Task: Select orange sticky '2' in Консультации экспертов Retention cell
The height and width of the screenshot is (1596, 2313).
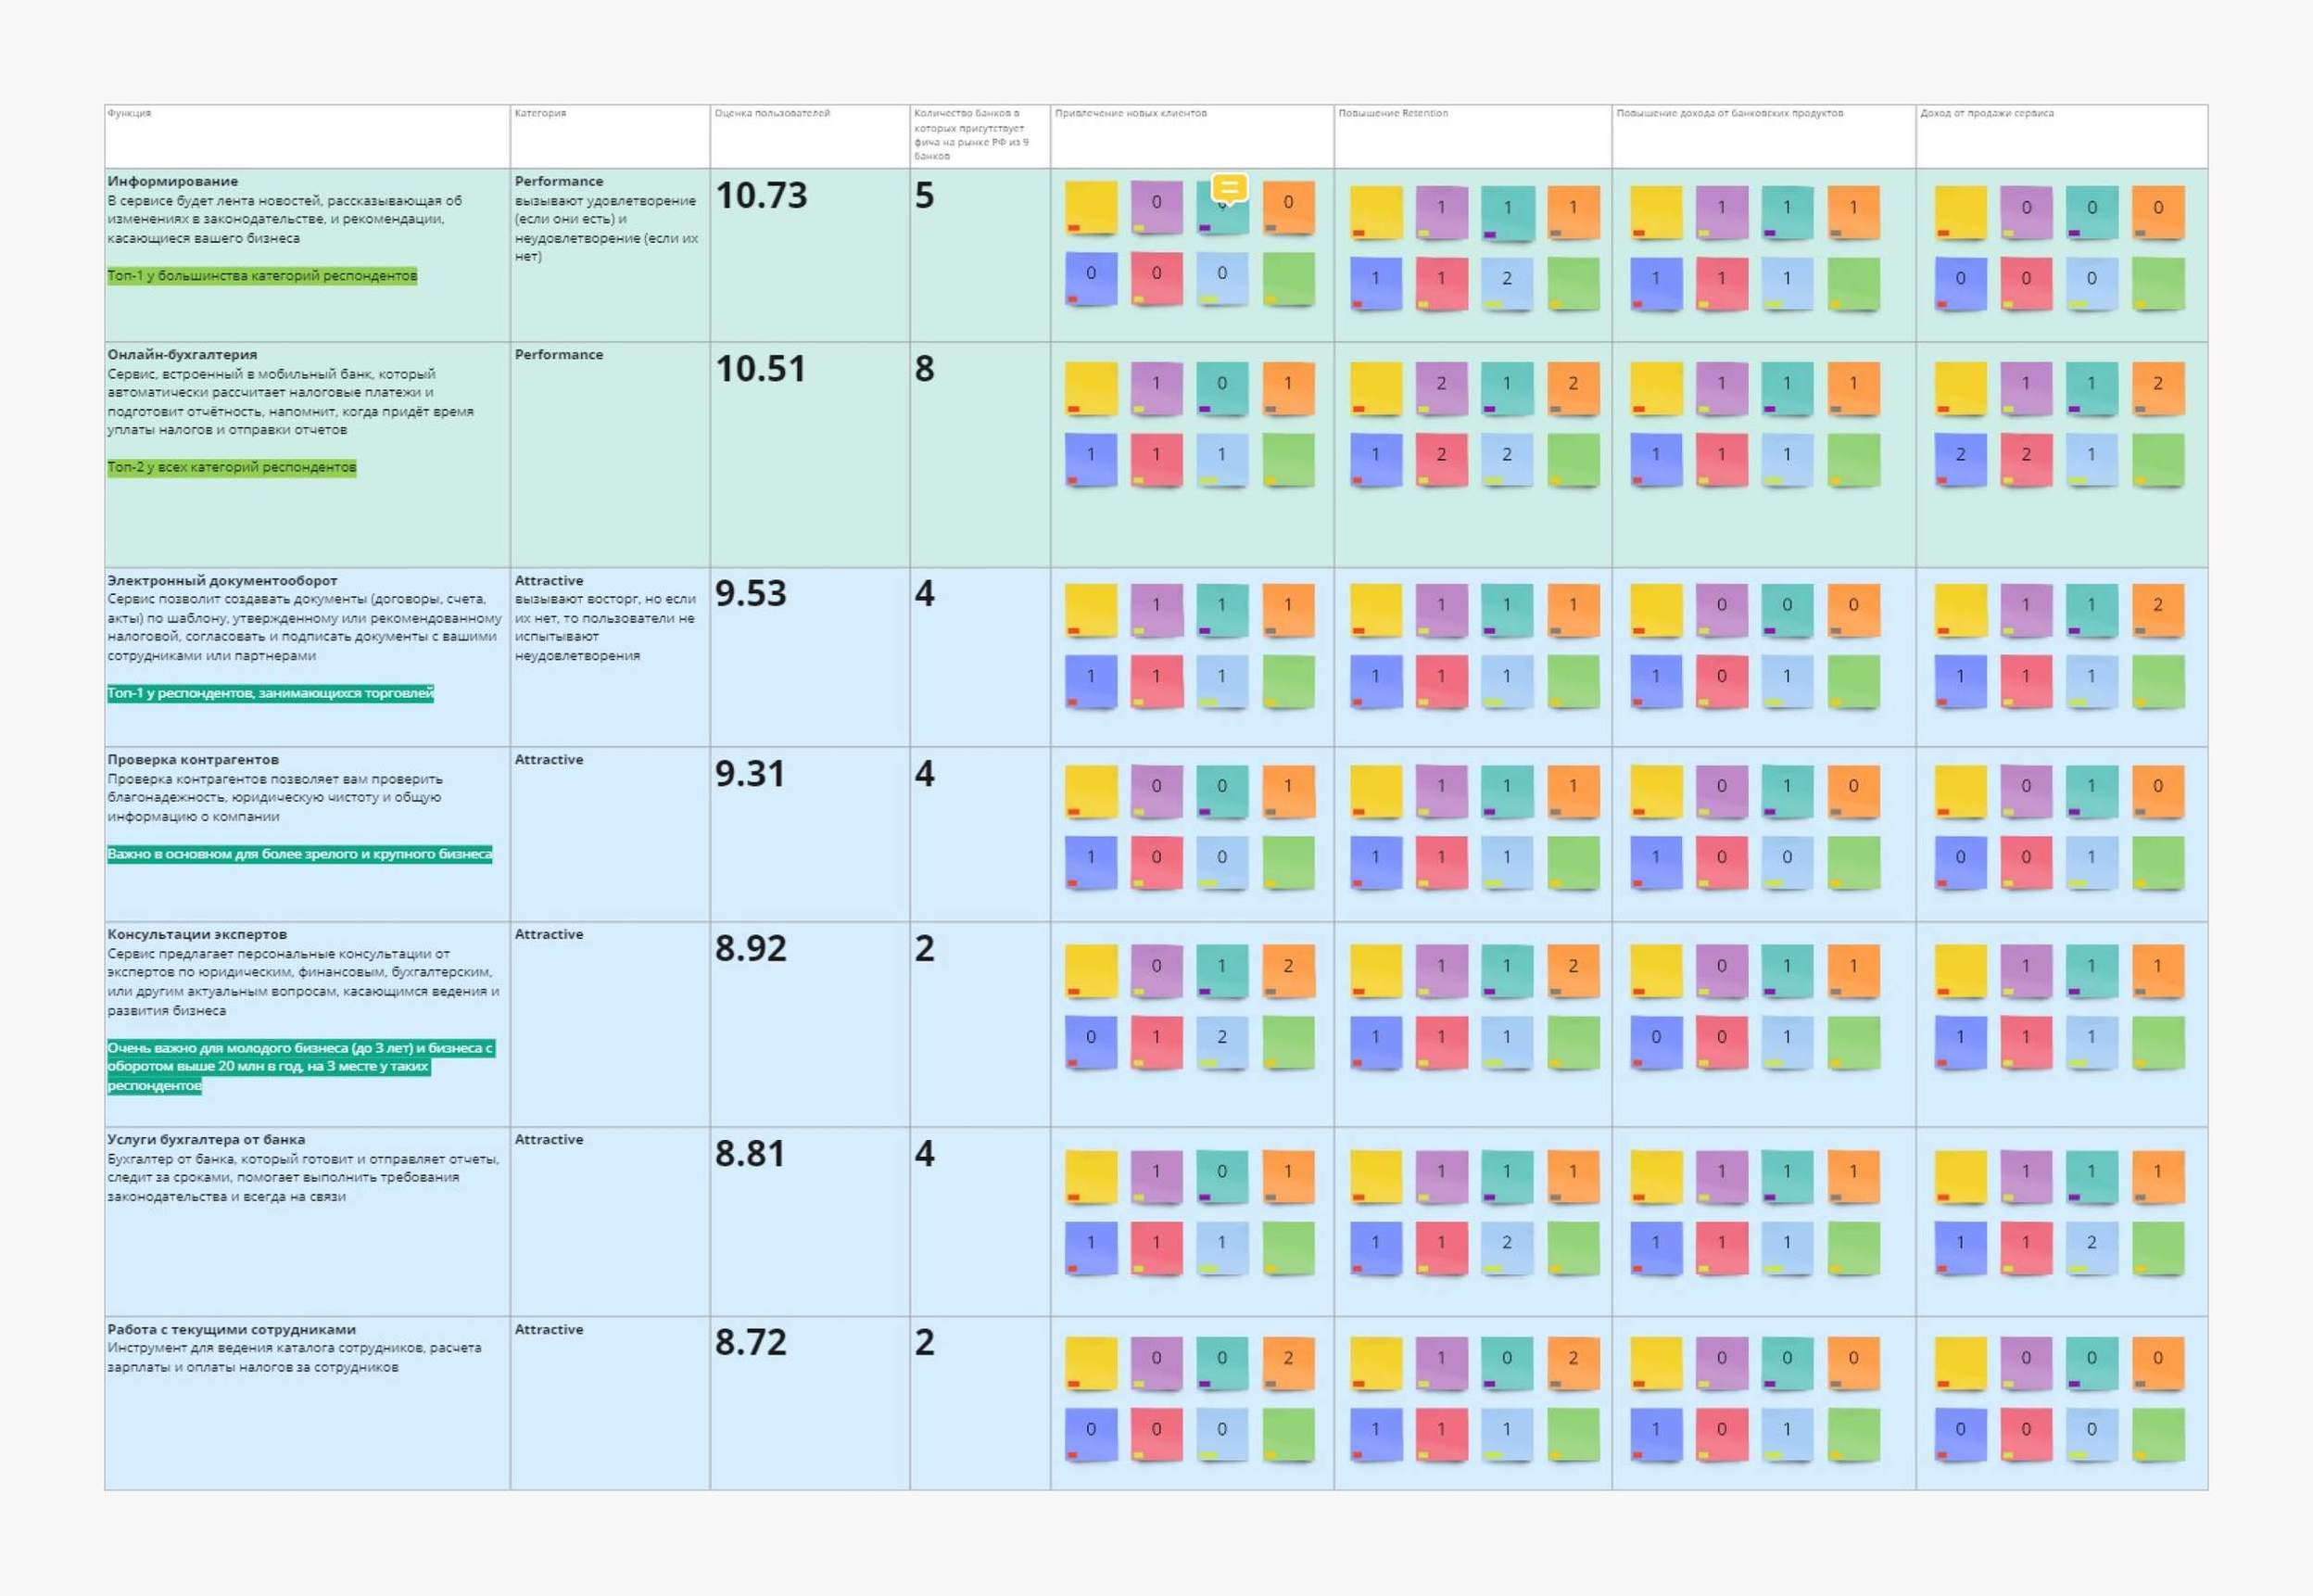Action: click(1573, 969)
